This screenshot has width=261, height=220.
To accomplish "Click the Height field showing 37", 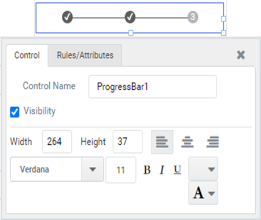I will [128, 142].
